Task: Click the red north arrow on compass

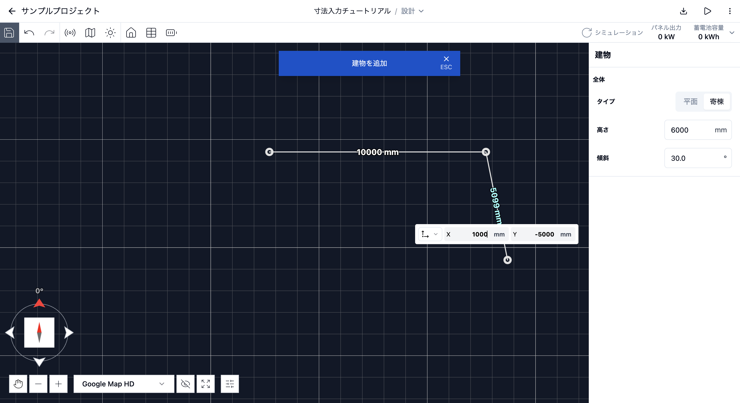Action: [x=39, y=303]
